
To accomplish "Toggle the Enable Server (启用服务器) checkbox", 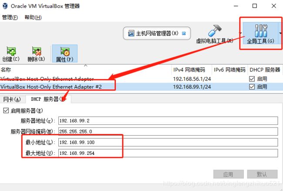I will (6, 111).
